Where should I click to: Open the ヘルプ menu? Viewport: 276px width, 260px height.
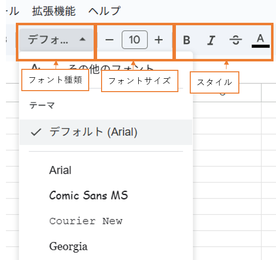click(105, 11)
